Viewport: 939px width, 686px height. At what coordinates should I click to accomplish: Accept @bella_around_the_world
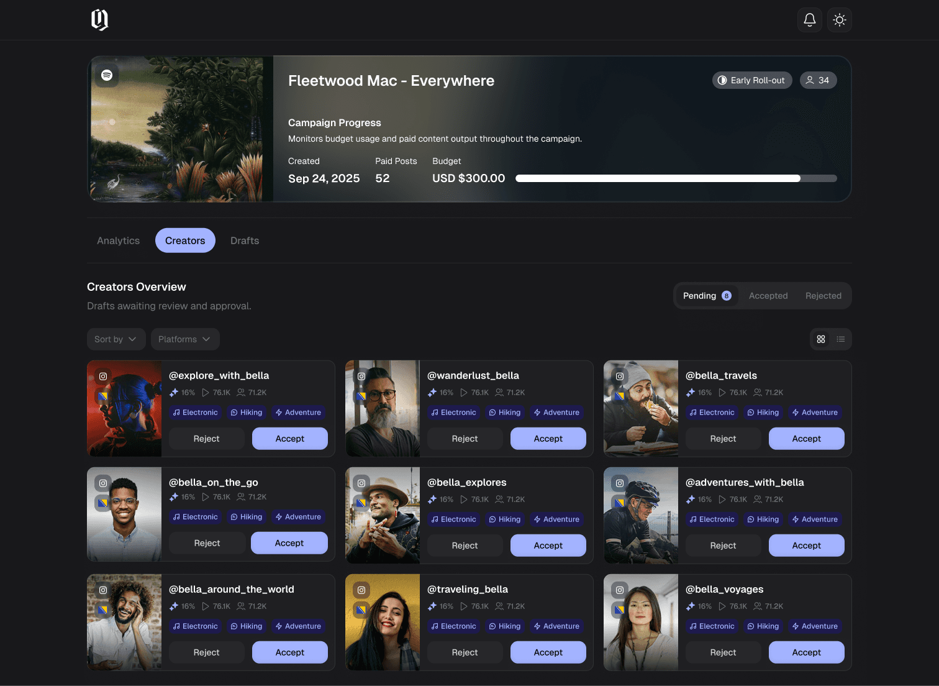point(290,652)
